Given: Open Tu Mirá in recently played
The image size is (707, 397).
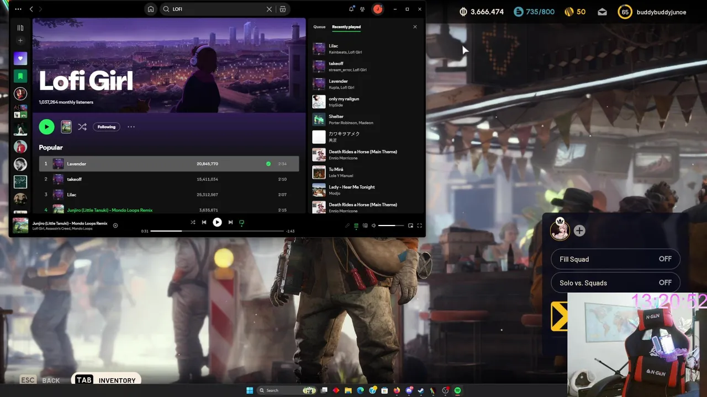Looking at the screenshot, I should pos(366,173).
